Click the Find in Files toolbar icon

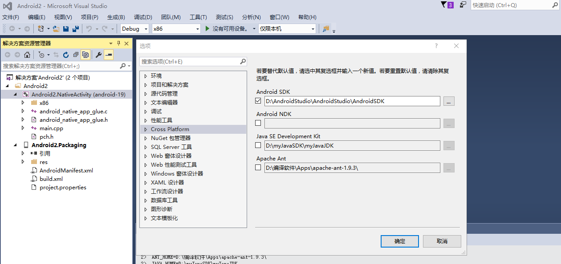[326, 28]
